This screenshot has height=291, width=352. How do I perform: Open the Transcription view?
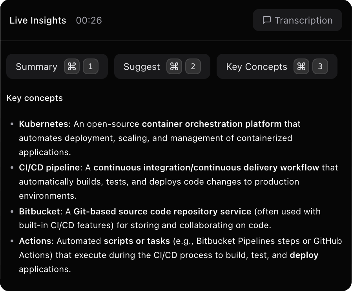tap(297, 20)
